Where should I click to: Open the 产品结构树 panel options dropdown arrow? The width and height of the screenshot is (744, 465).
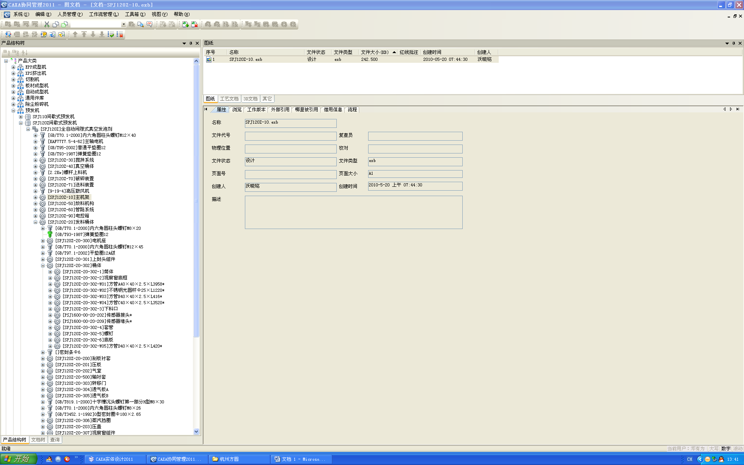coord(184,43)
